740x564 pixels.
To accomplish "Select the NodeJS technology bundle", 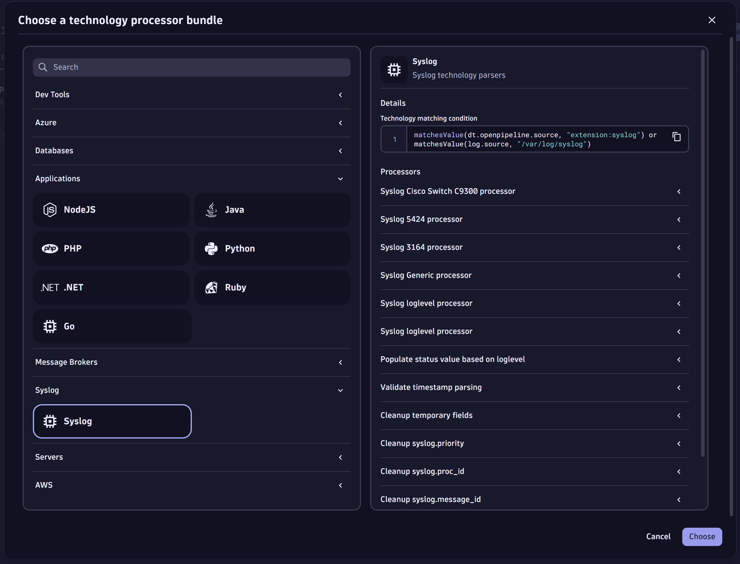I will (x=111, y=210).
